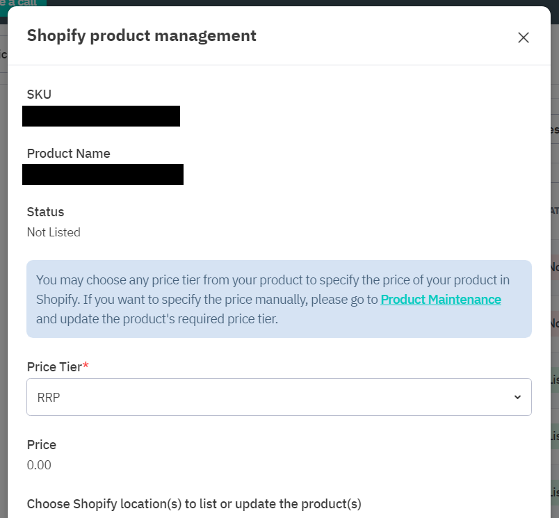Click the 0.00 price value
Viewport: 559px width, 518px height.
39,465
